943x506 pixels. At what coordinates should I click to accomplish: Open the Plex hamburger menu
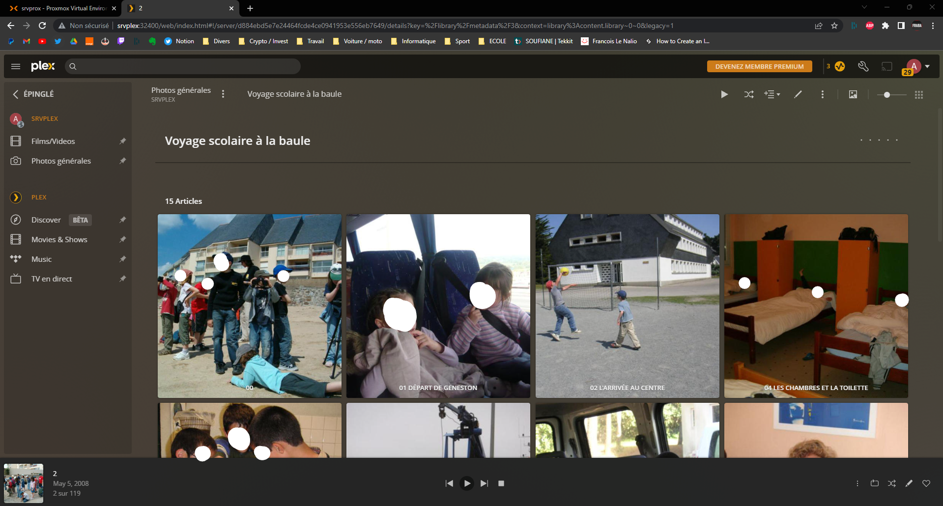(16, 66)
